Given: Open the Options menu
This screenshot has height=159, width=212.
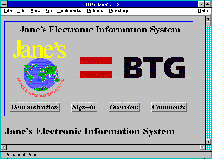Looking at the screenshot, I should (95, 10).
